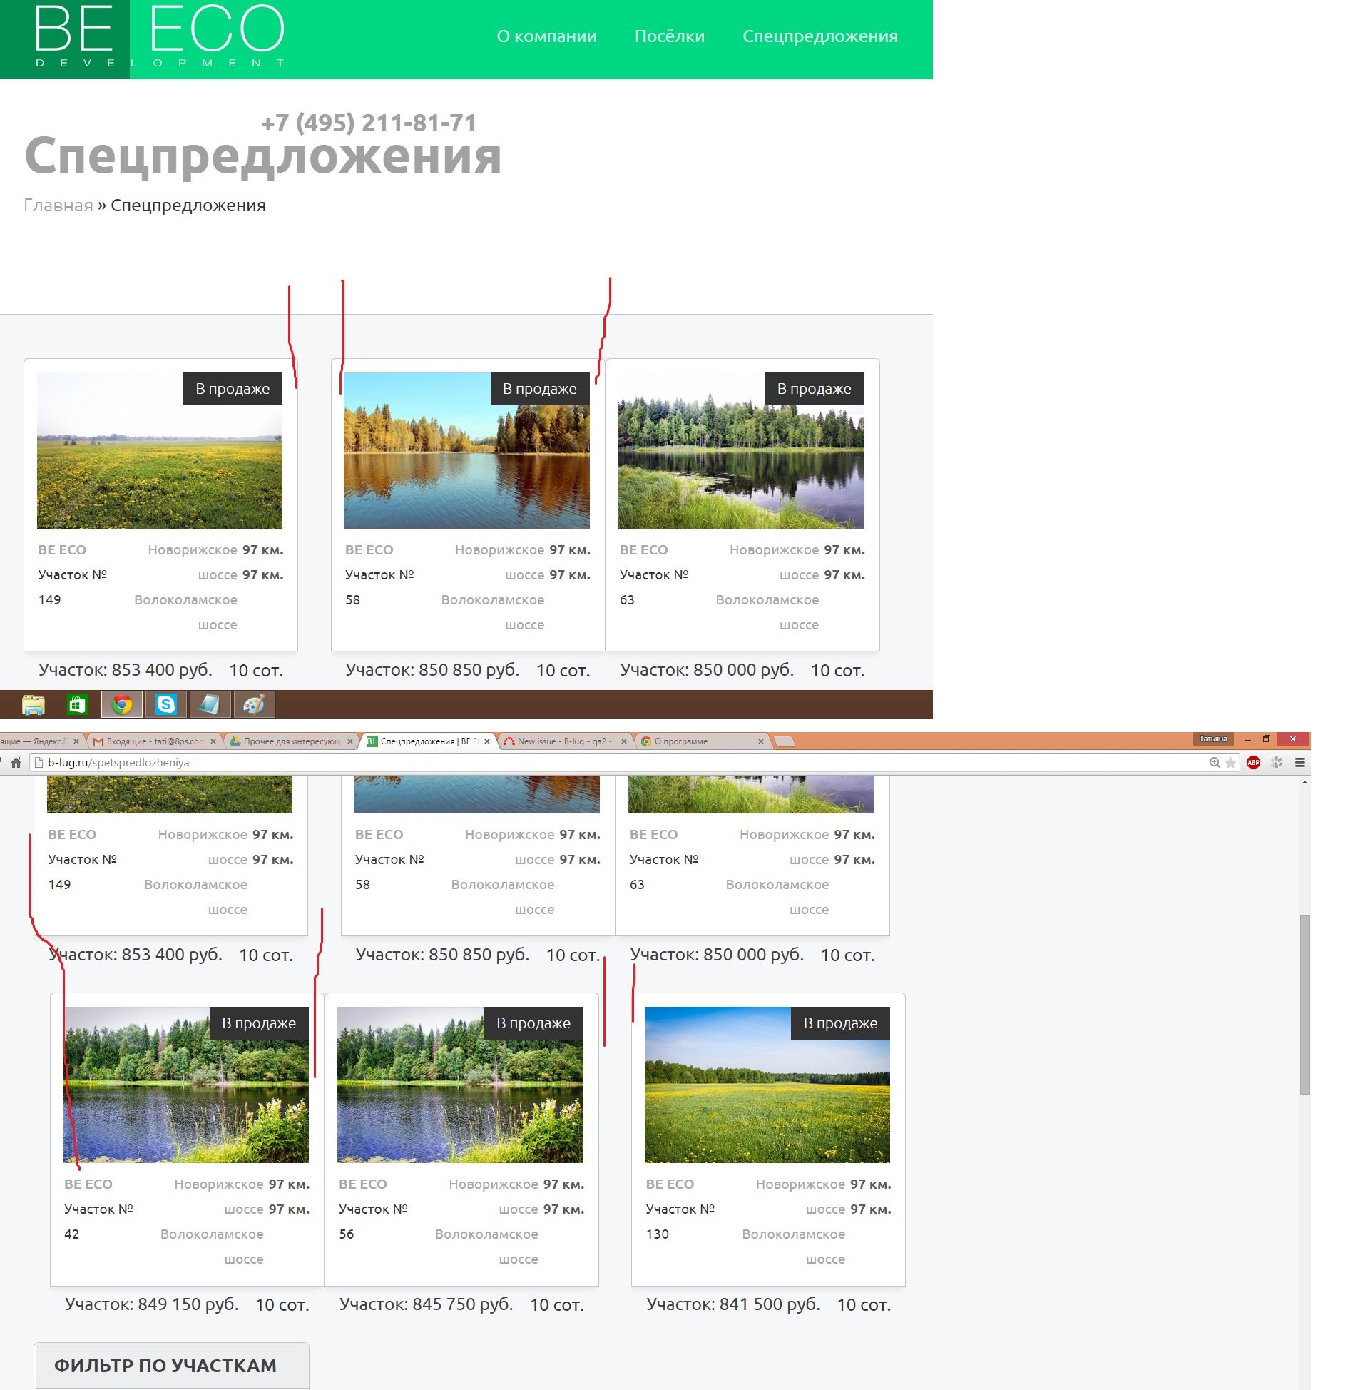Screen dimensions: 1358x1390
Task: Click the Посёлки navigation link
Action: click(669, 36)
